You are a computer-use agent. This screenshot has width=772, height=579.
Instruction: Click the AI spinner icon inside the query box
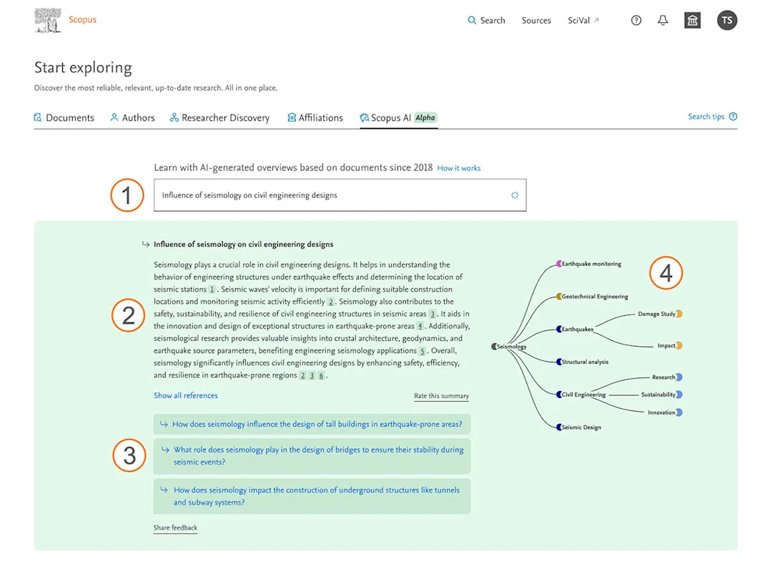[x=514, y=194]
